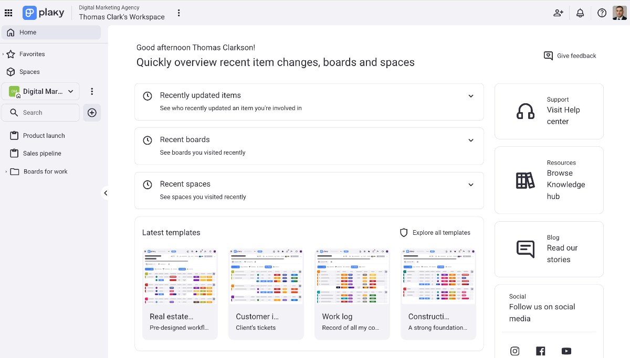Open Instagram social media icon

515,351
